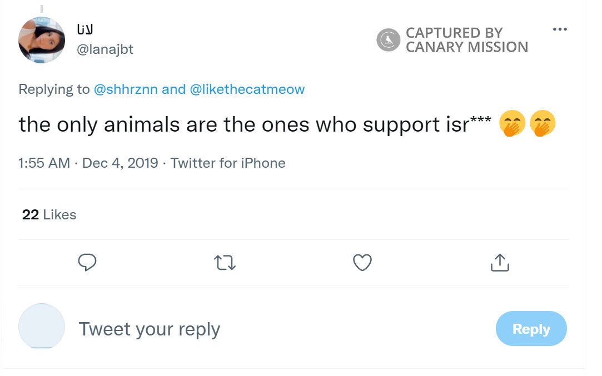Click the lanajbt profile avatar
Screen dimensions: 602x376
(42, 40)
